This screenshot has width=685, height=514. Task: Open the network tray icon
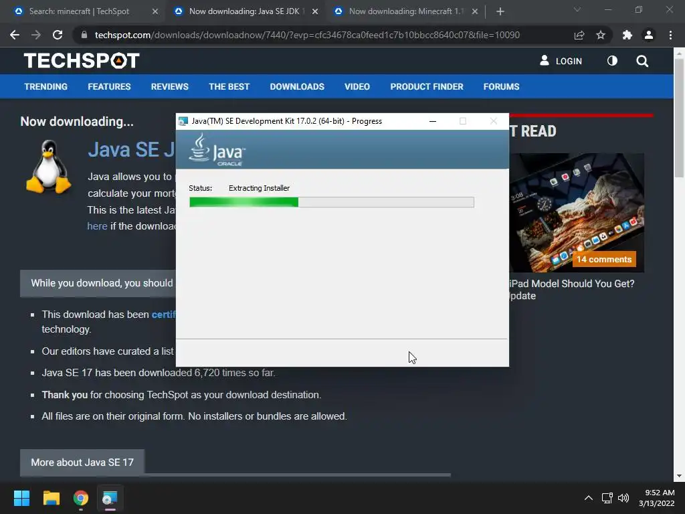(607, 498)
